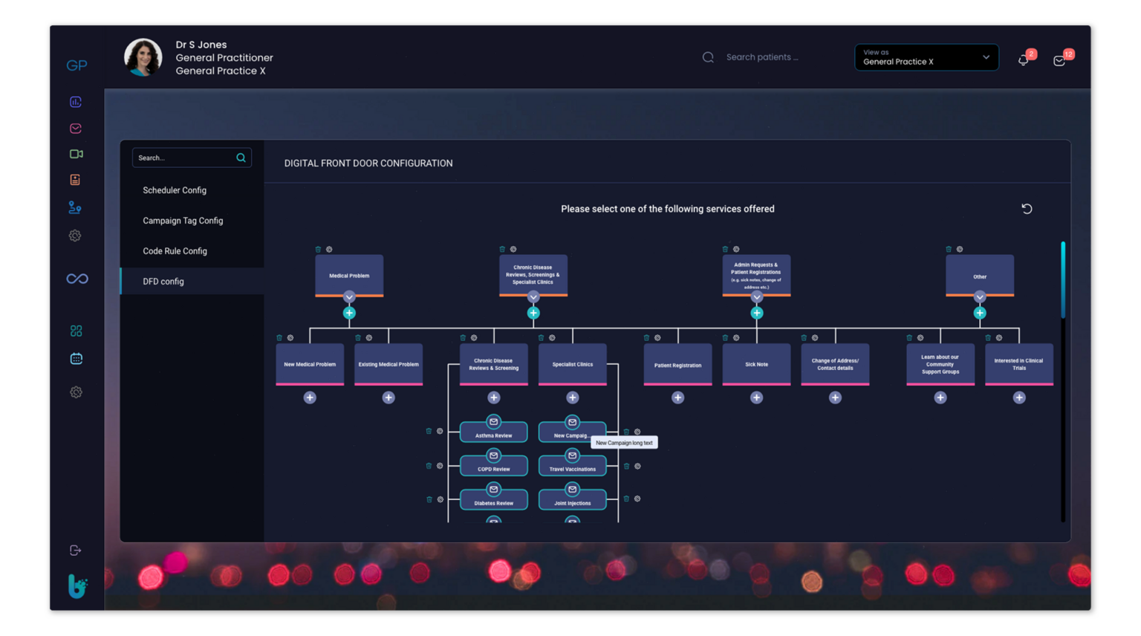Click the reset diagram refresh icon
The image size is (1141, 636).
1027,209
